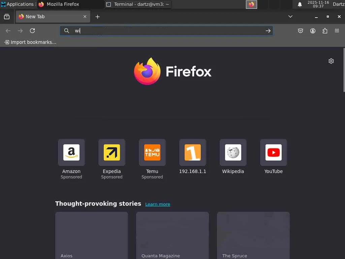Click the Firefox View icon left of tabs
Screen dimensions: 345x259
7,17
